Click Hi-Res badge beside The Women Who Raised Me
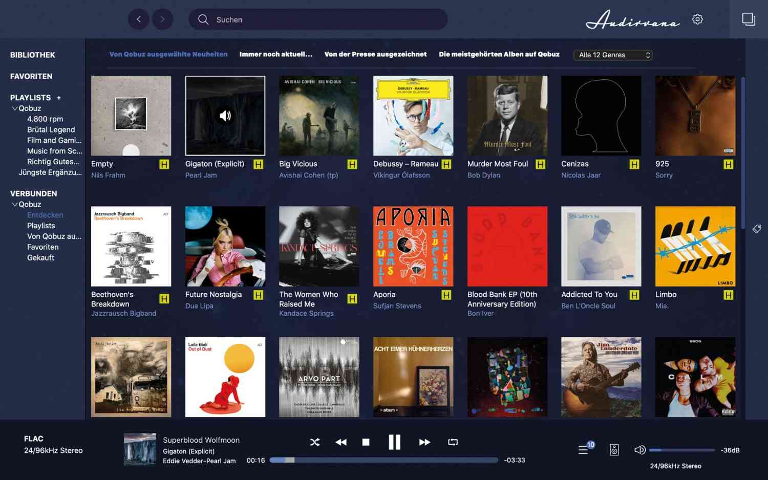768x480 pixels. click(x=352, y=299)
